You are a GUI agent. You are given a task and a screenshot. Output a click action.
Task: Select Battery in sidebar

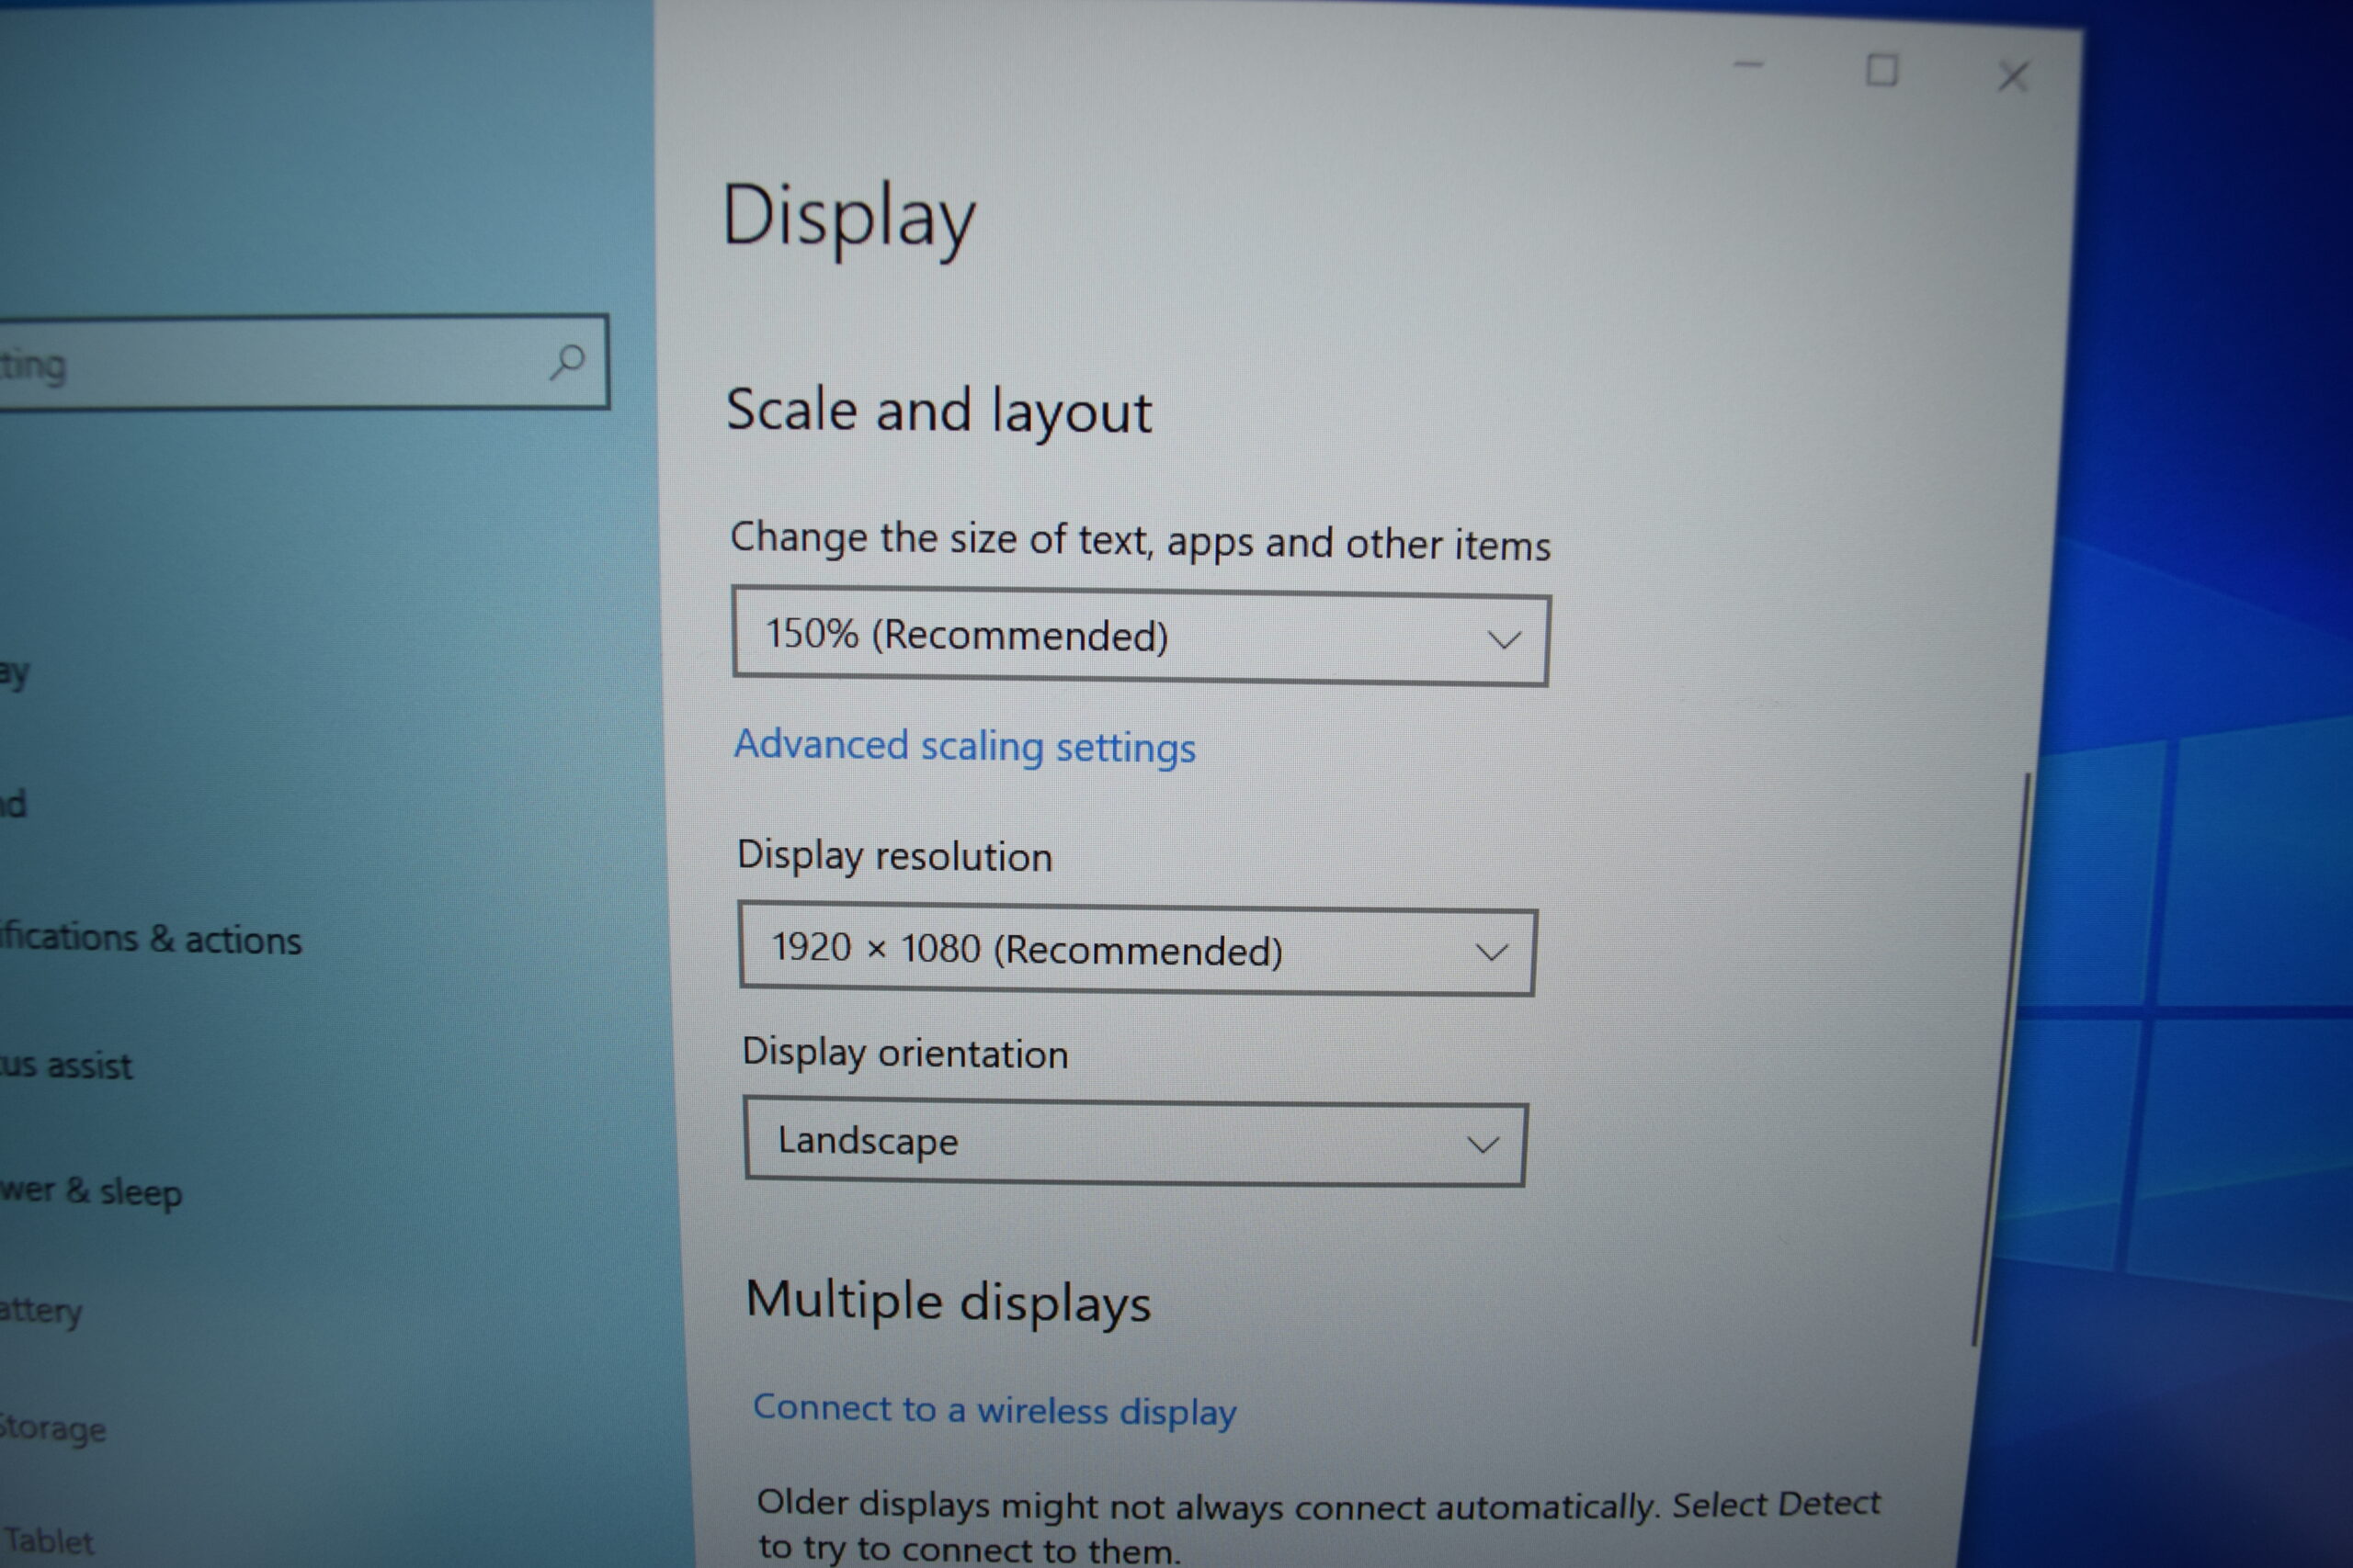41,1309
